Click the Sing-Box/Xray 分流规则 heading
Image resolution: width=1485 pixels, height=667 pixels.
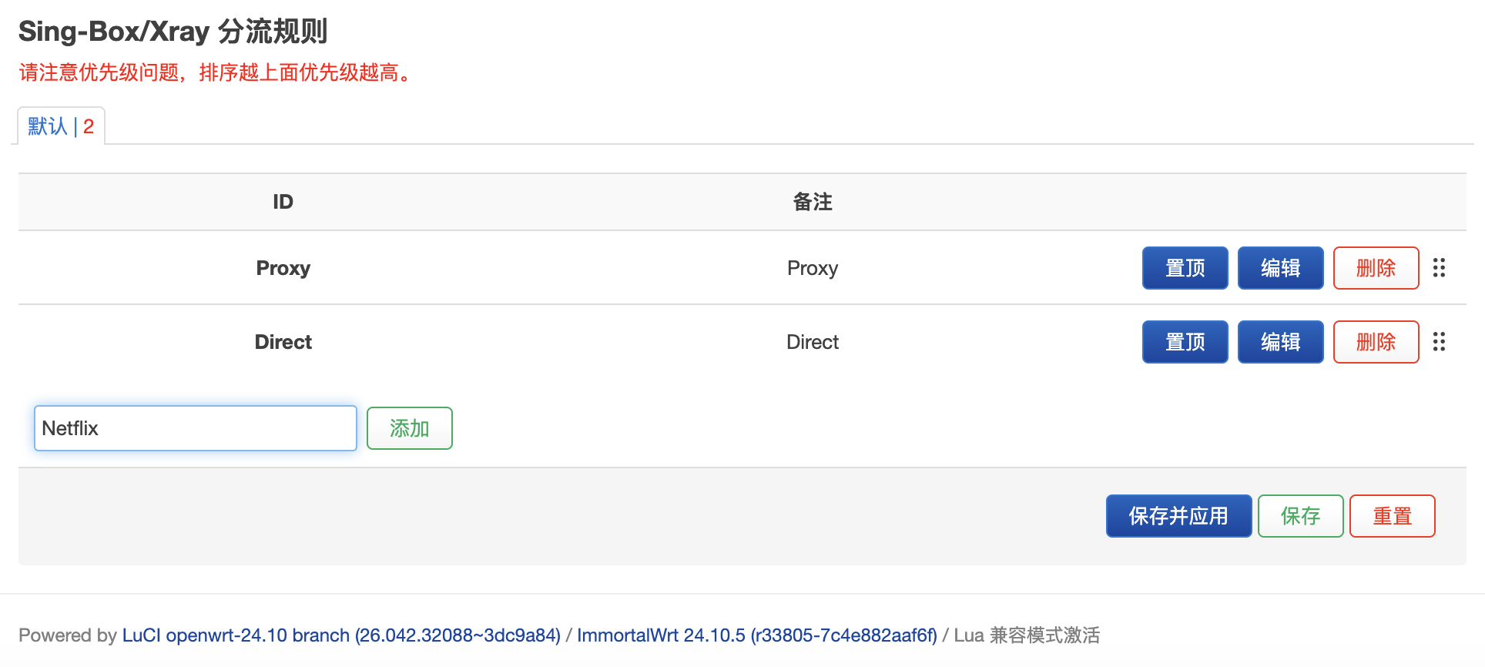[173, 32]
